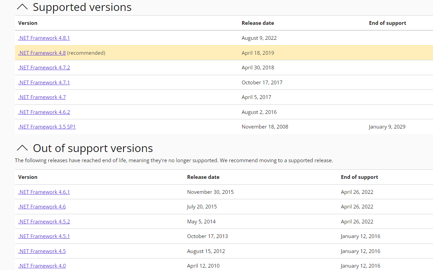This screenshot has width=433, height=270.
Task: Go to .NET Framework 4.7.1 page
Action: tap(44, 83)
